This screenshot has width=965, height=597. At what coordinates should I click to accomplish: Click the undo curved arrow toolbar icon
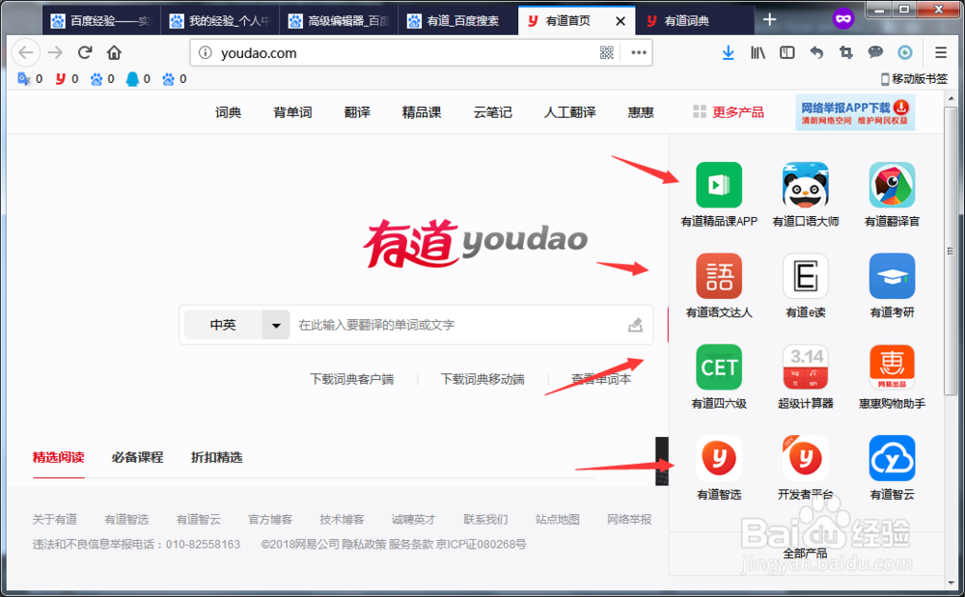click(x=816, y=53)
